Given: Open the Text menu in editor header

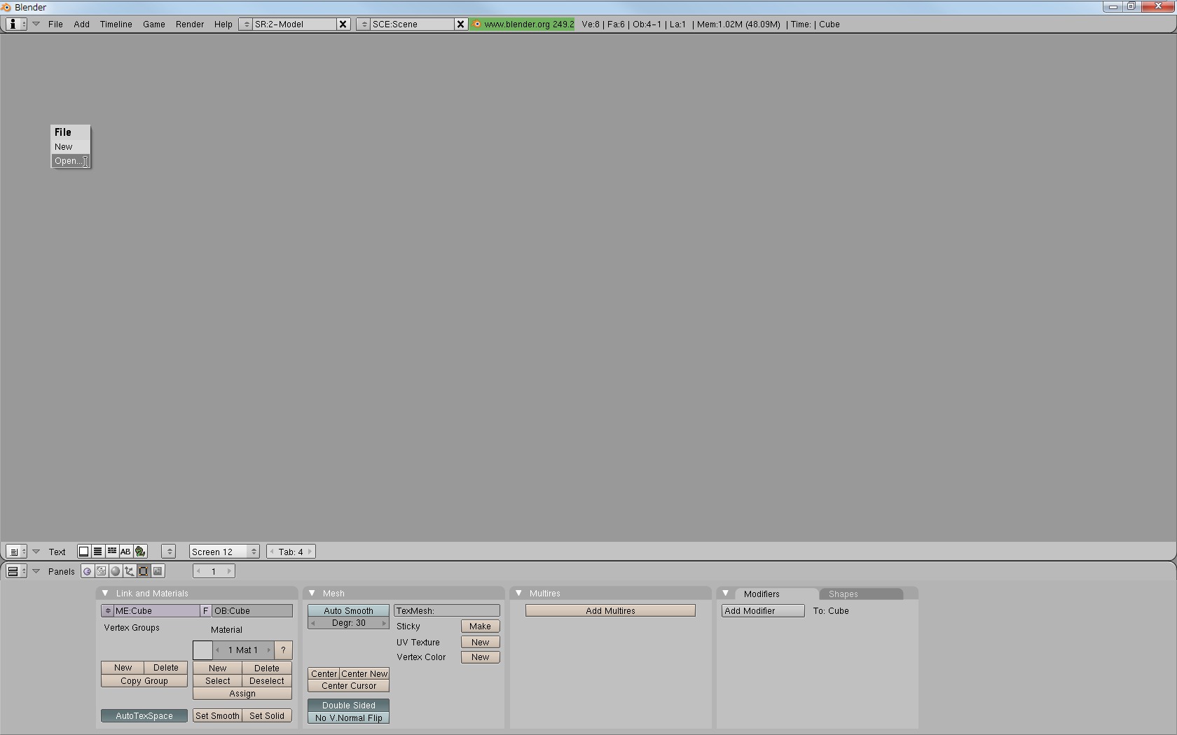Looking at the screenshot, I should click(57, 552).
